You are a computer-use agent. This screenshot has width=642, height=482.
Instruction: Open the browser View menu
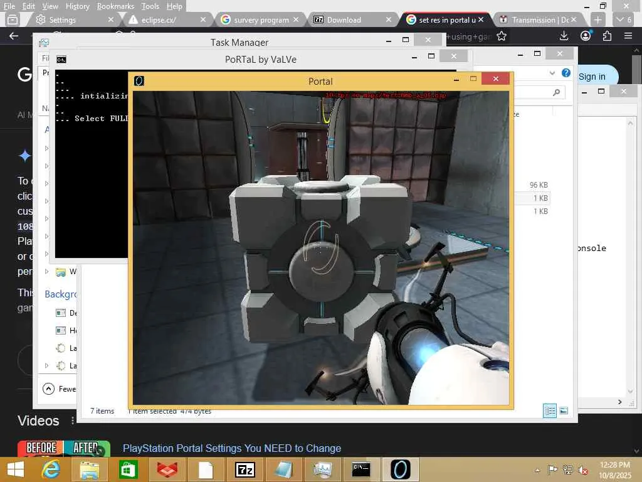[50, 6]
